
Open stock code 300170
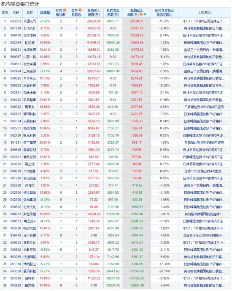(x=16, y=36)
